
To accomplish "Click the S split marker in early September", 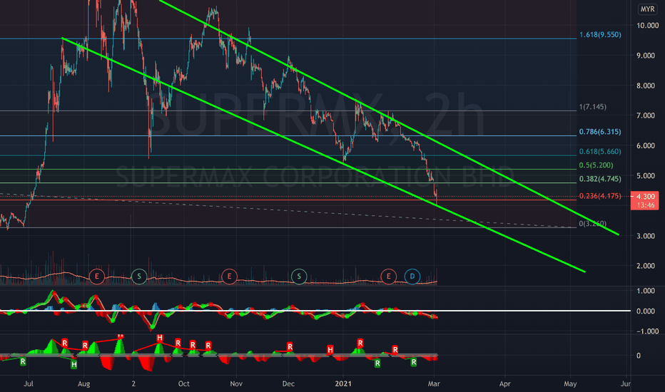I will (x=138, y=277).
